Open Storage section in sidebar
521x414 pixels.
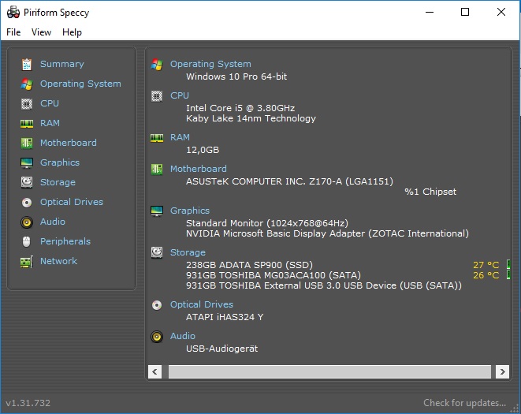(58, 182)
